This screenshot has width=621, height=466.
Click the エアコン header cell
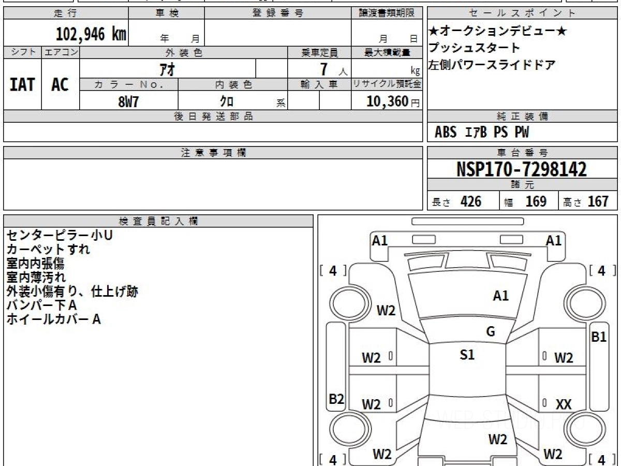click(x=61, y=52)
